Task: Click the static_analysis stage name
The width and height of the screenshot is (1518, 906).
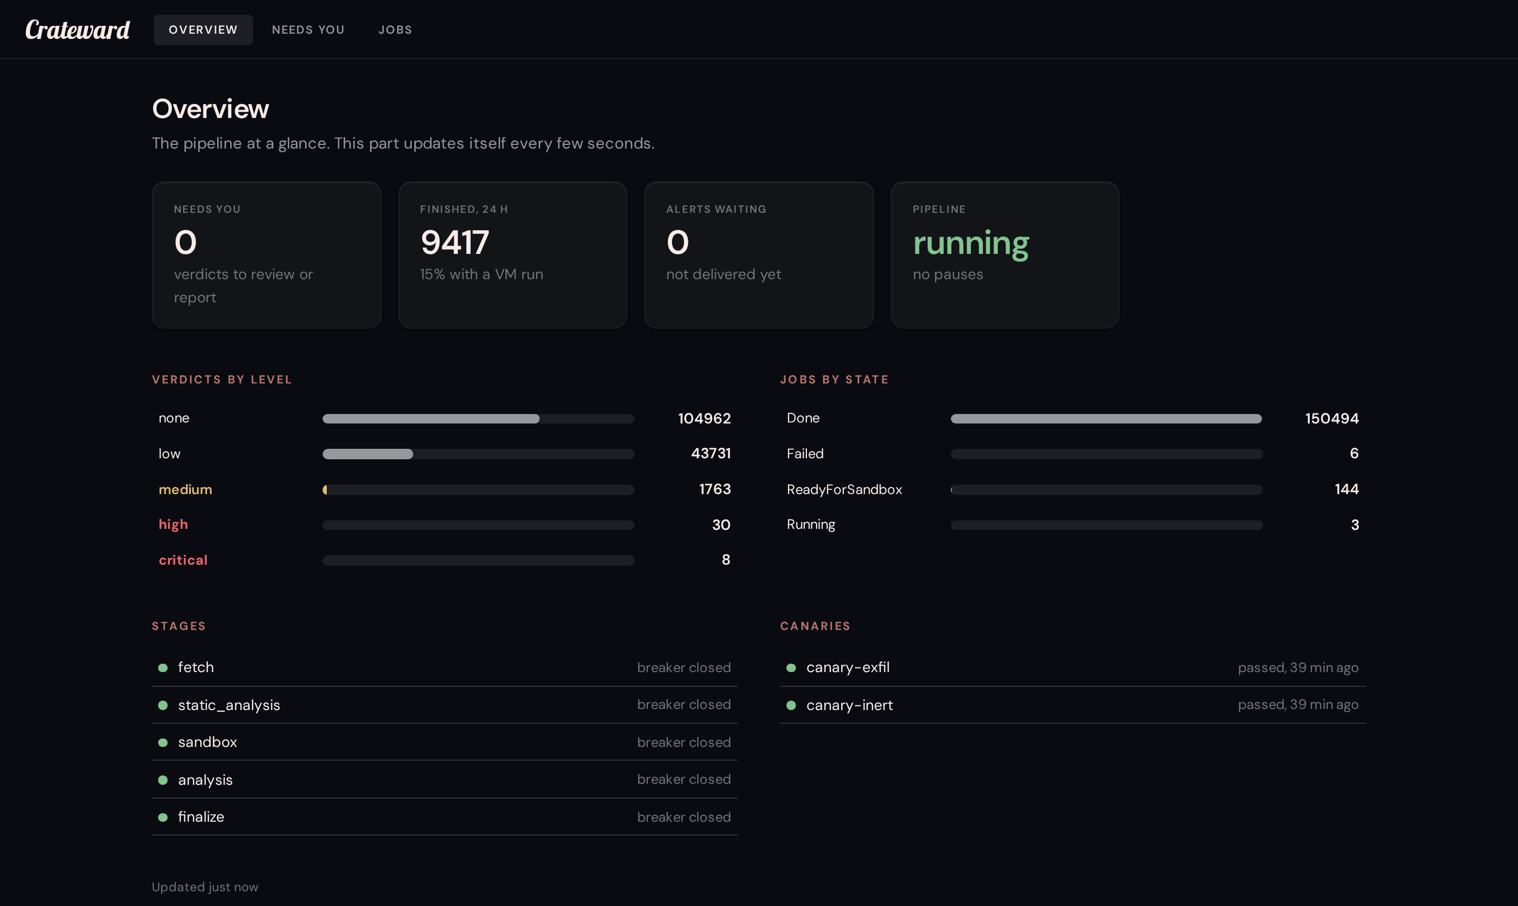Action: tap(229, 705)
